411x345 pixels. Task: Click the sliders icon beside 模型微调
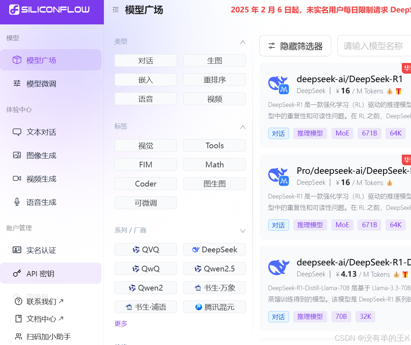coord(17,84)
